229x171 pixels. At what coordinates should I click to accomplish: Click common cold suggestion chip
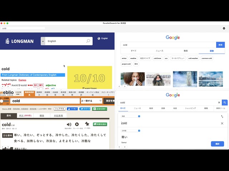click(207, 58)
